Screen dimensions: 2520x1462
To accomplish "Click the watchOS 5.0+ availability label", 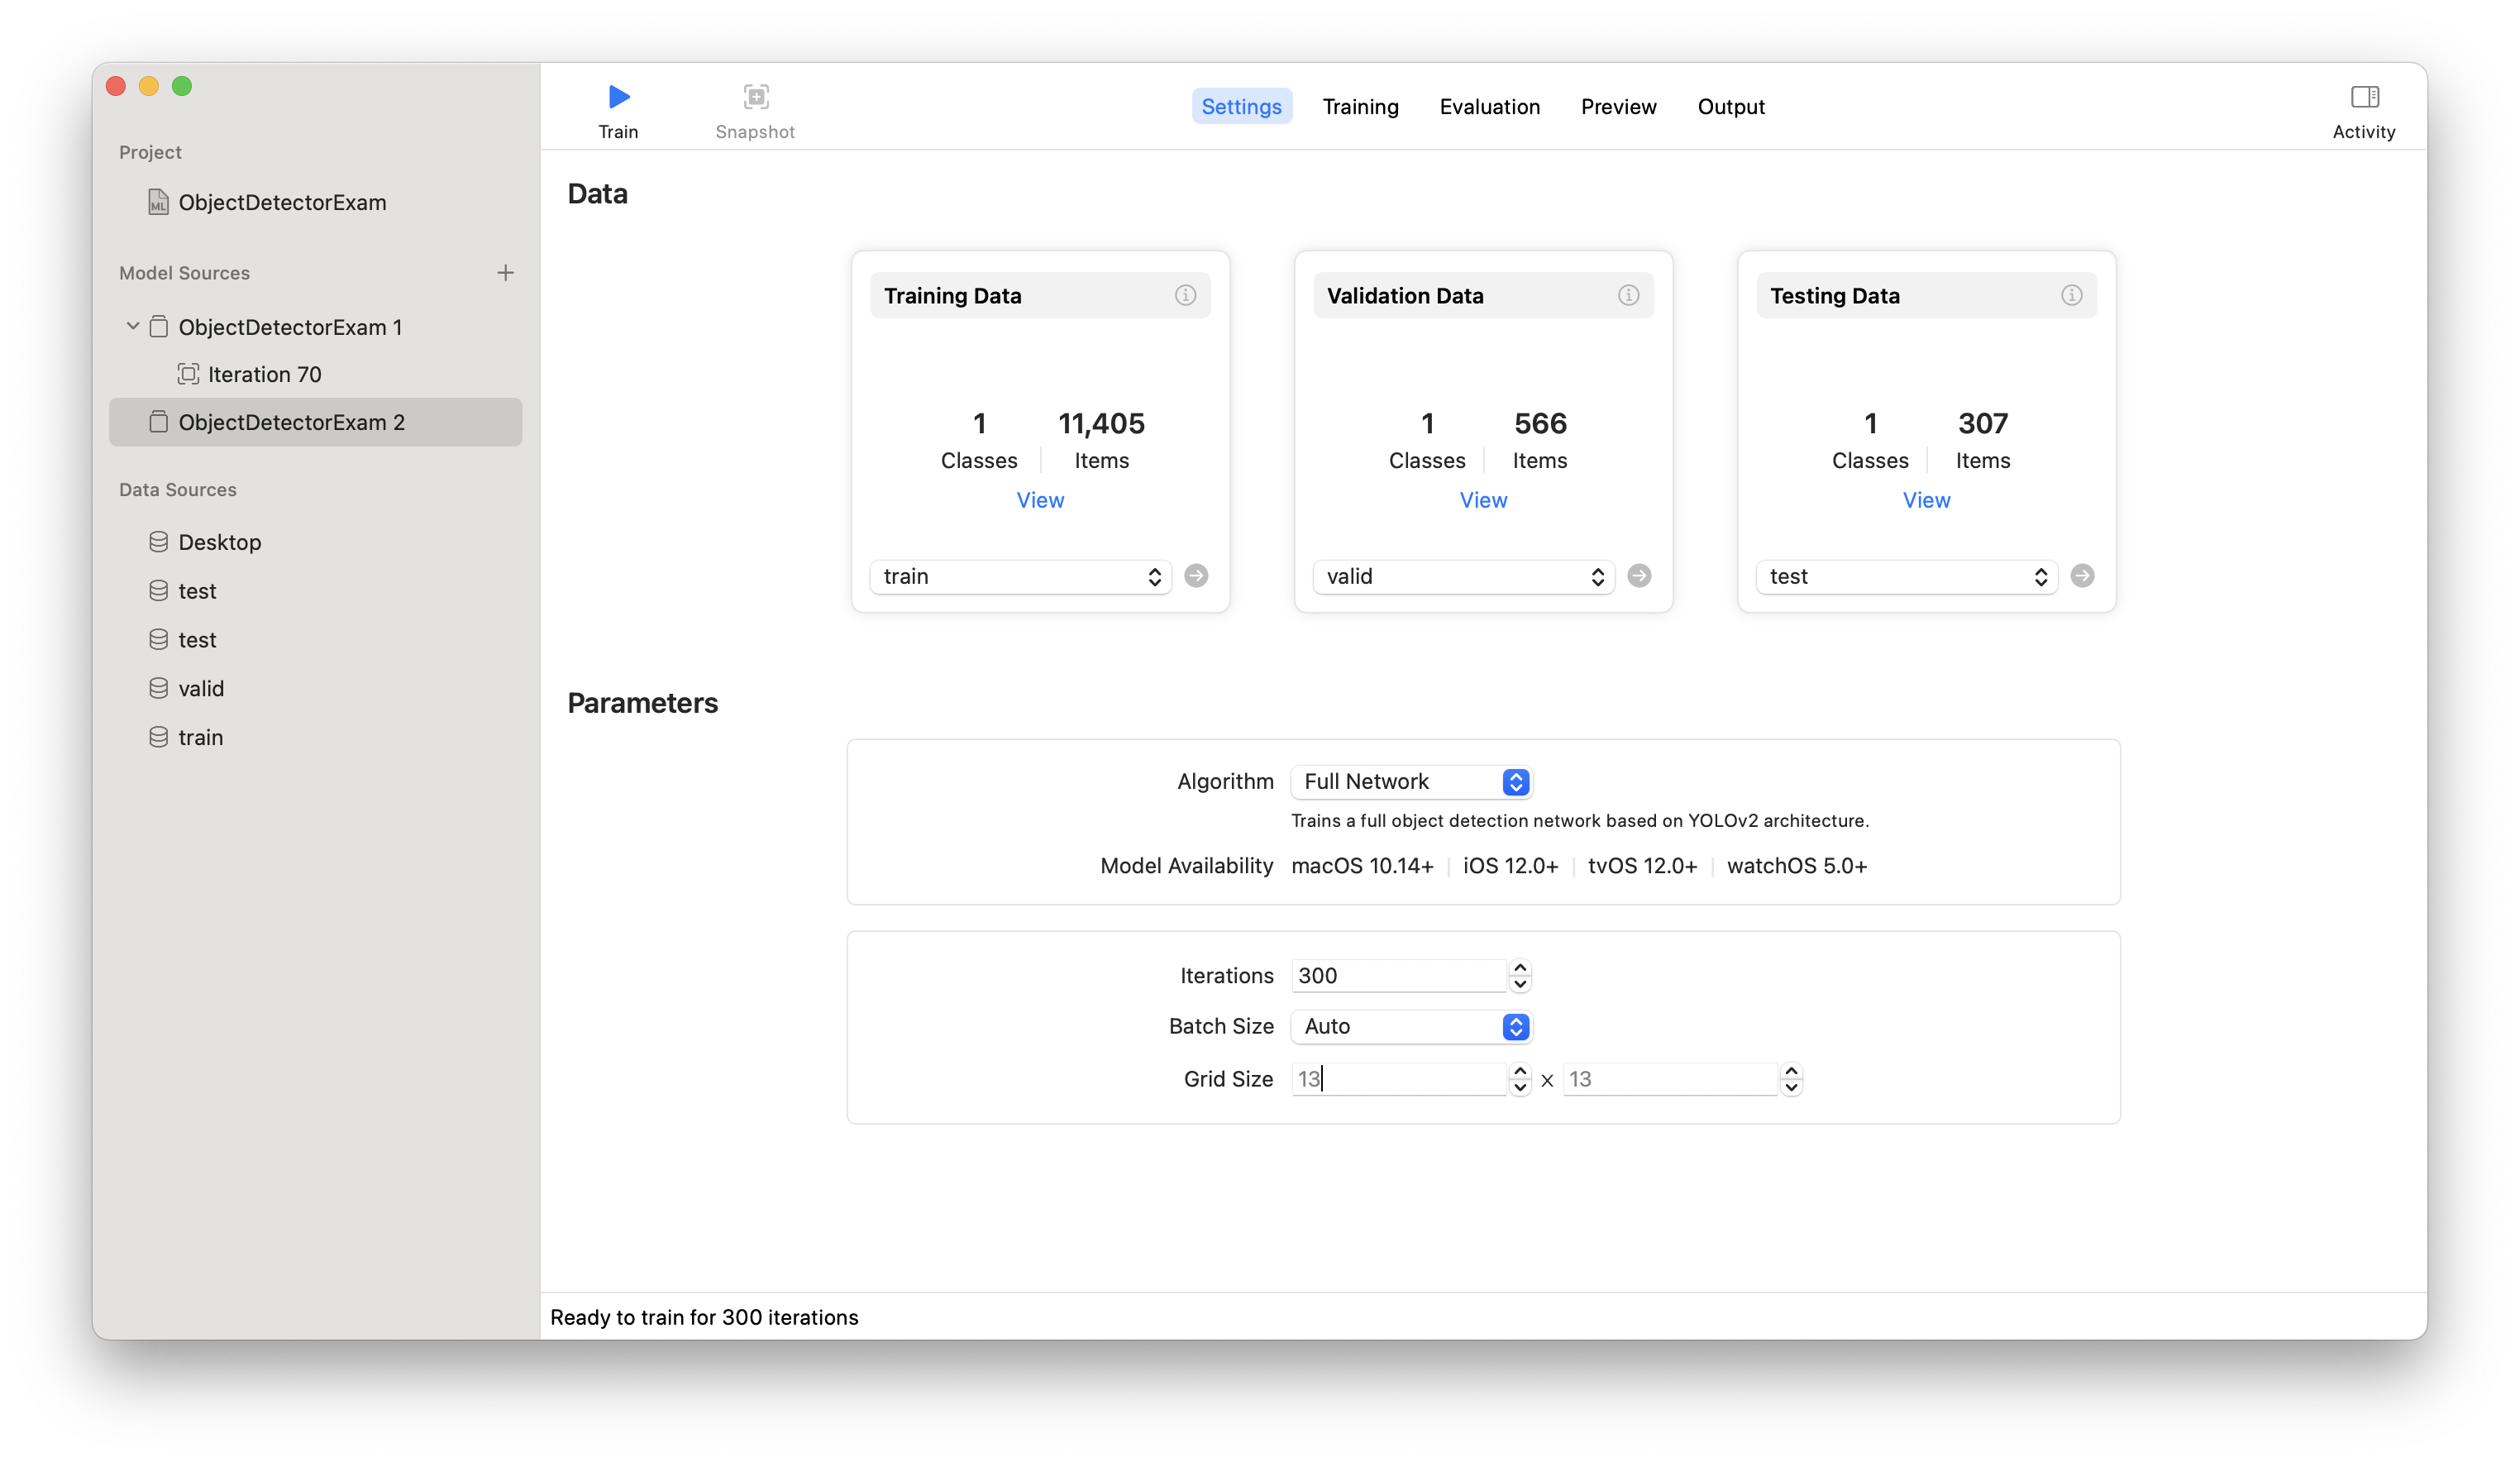I will point(1797,866).
